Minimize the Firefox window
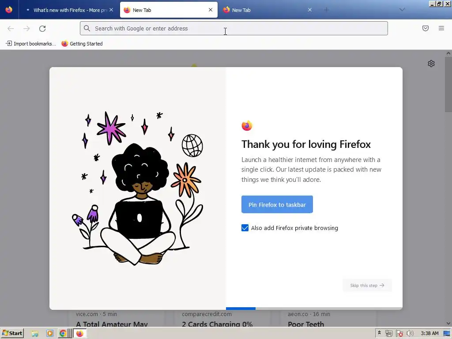 tap(432, 4)
